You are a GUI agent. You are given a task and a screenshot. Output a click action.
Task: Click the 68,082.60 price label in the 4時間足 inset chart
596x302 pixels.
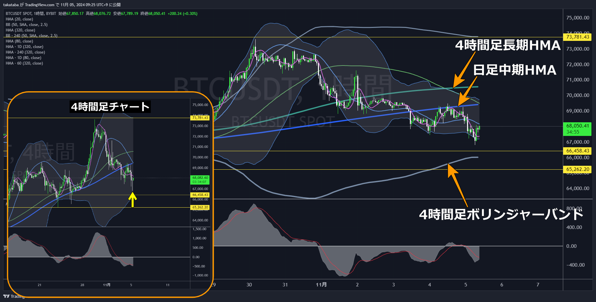200,180
